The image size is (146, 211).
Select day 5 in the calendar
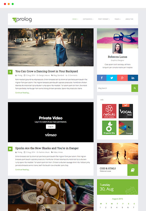[x=122, y=207]
